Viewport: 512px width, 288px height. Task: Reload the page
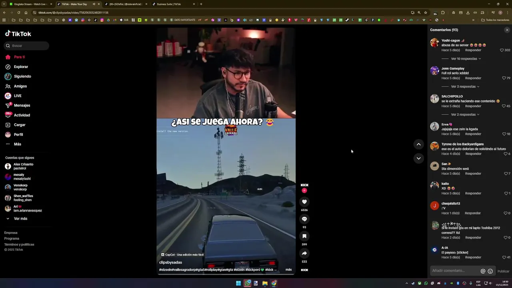click(18, 12)
